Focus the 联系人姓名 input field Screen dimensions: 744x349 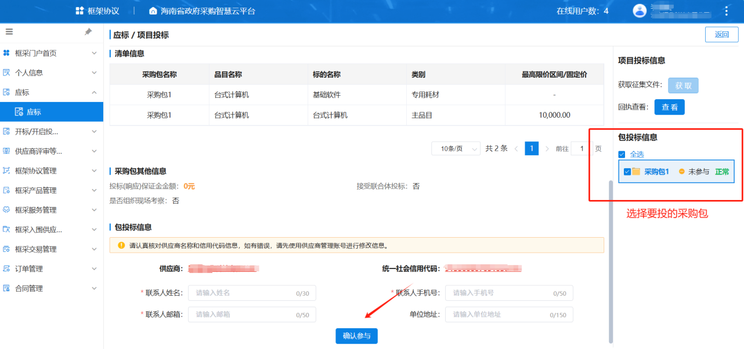[252, 293]
